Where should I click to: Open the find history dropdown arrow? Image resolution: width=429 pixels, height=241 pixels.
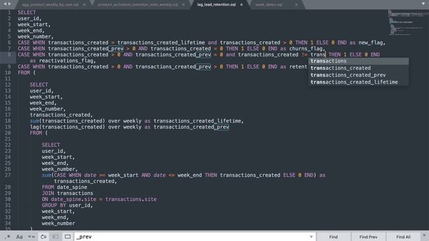[311, 236]
